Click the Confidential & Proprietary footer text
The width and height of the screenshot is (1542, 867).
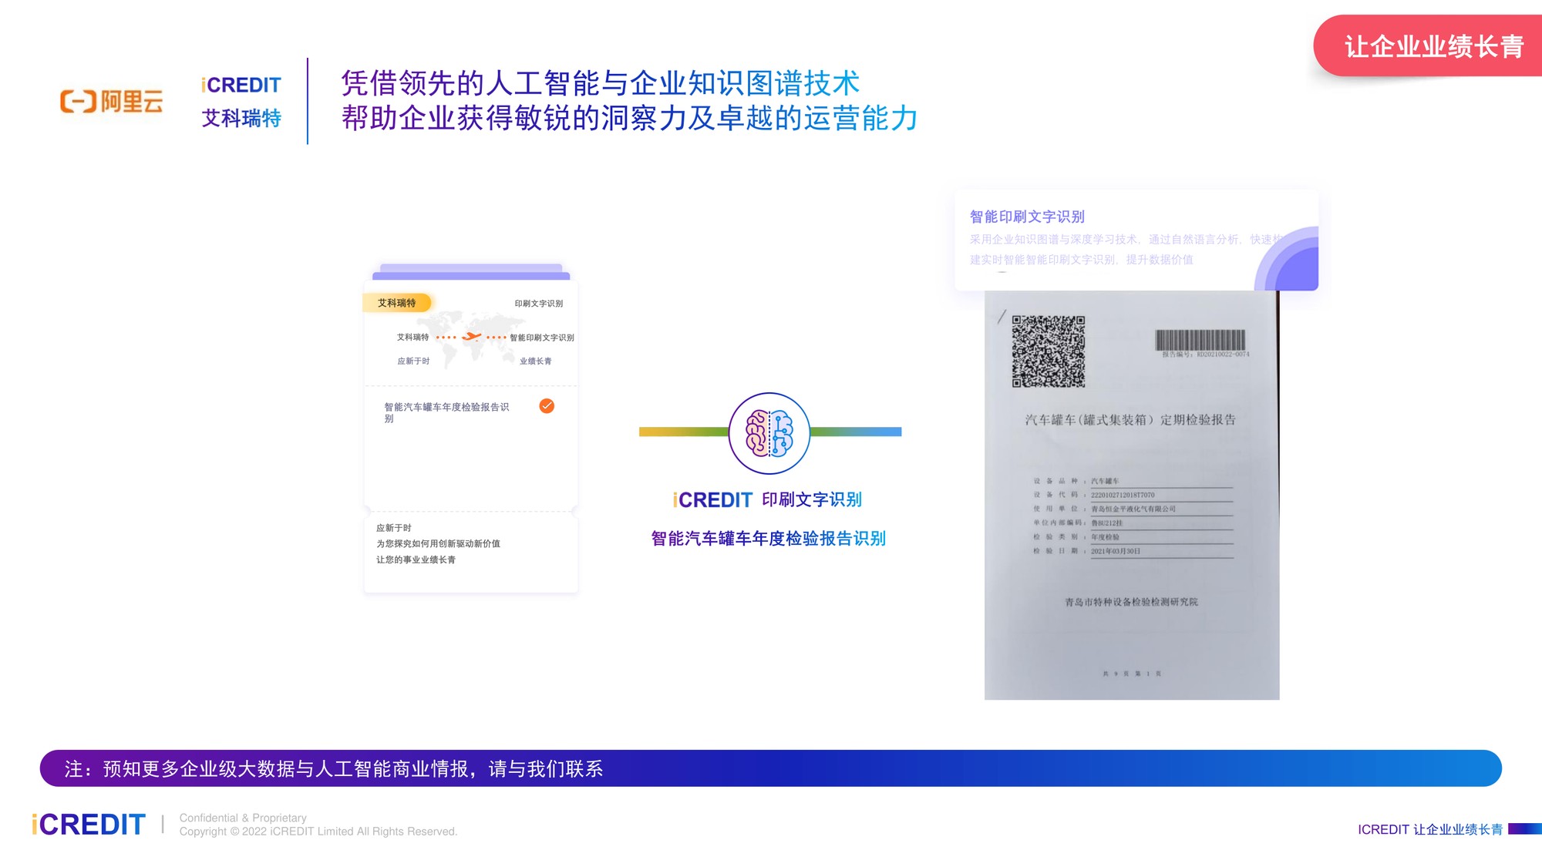pyautogui.click(x=243, y=818)
